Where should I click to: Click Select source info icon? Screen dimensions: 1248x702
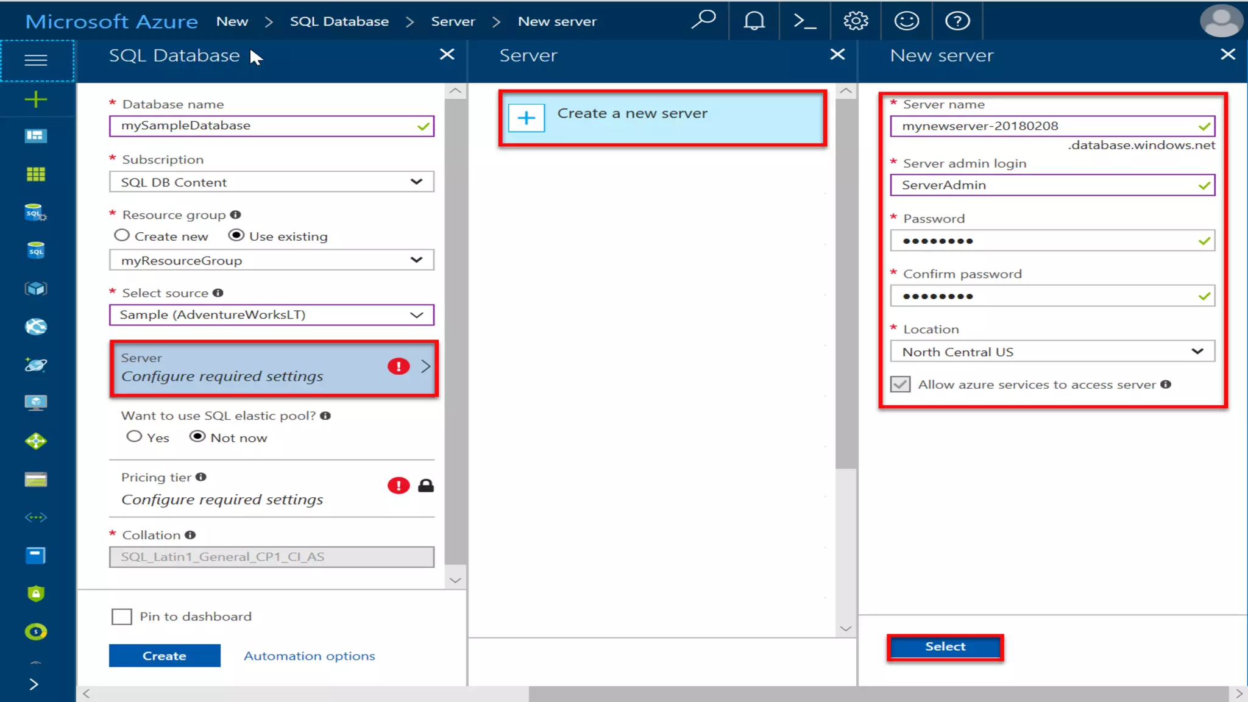(218, 292)
